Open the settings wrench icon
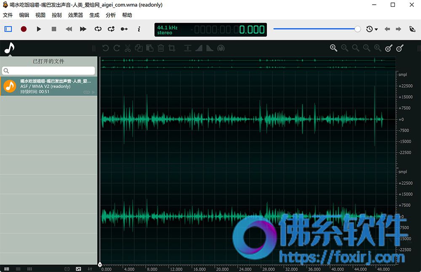The height and width of the screenshot is (272, 421). [x=412, y=29]
